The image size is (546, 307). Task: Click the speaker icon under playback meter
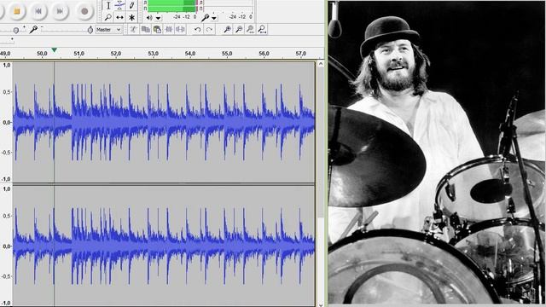(x=149, y=17)
